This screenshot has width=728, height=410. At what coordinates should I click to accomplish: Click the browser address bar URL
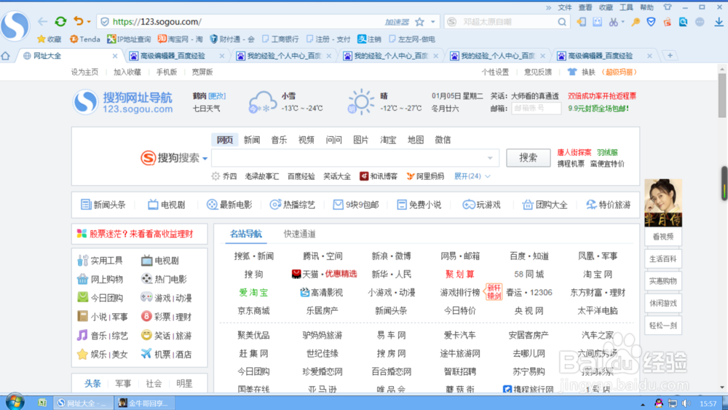point(157,22)
